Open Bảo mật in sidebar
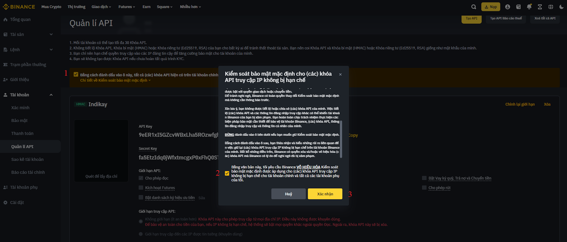The width and height of the screenshot is (567, 242). coord(19,121)
